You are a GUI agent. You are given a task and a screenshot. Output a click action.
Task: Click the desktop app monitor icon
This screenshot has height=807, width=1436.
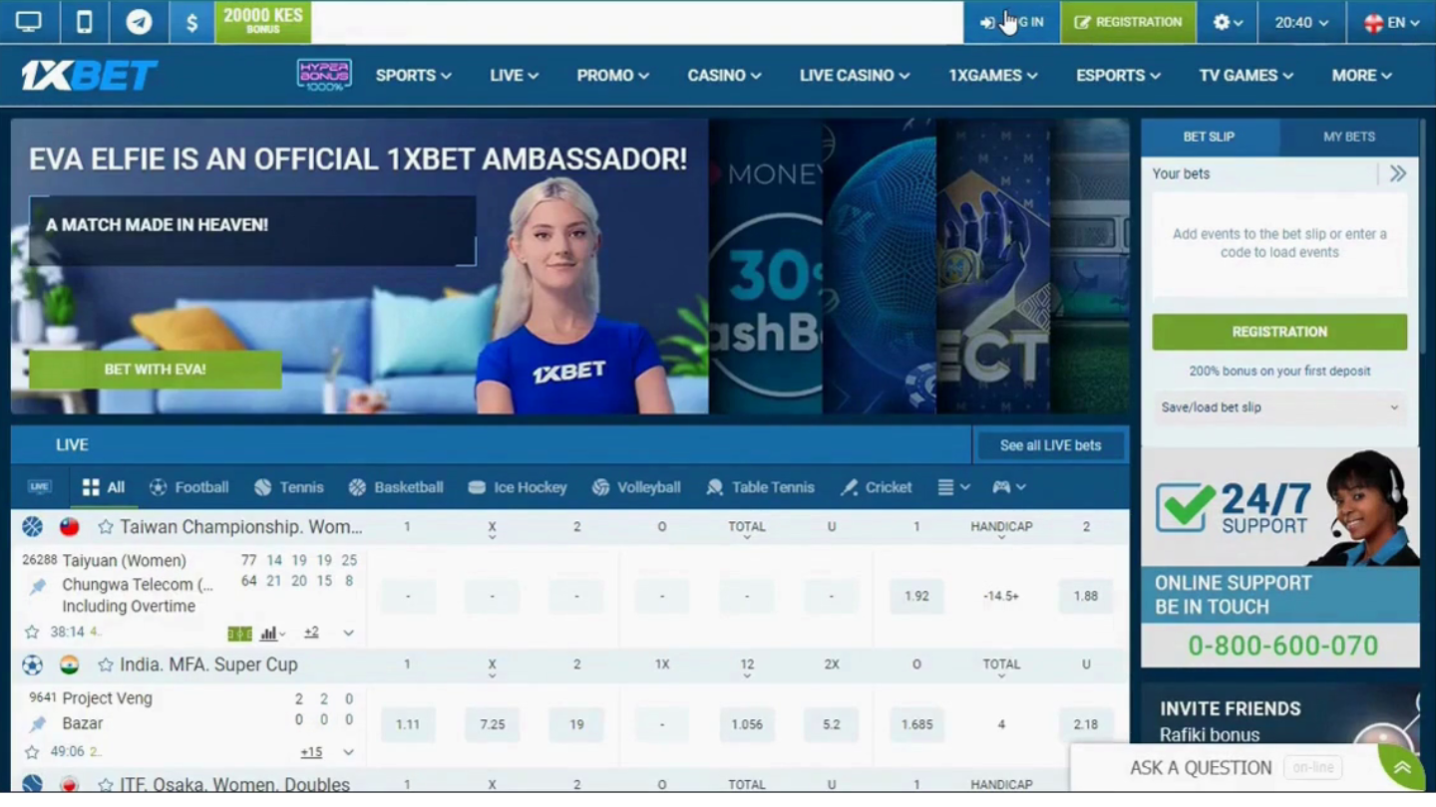[x=29, y=22]
